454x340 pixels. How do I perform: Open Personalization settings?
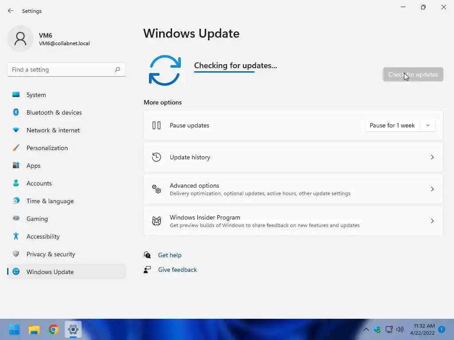pyautogui.click(x=67, y=148)
